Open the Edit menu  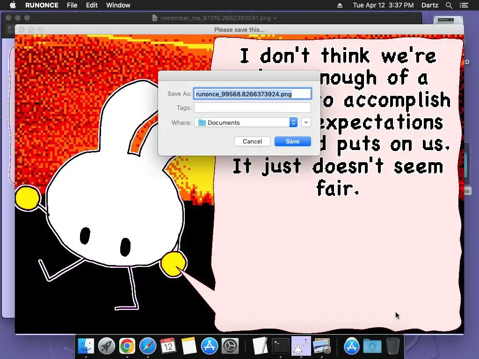(92, 5)
